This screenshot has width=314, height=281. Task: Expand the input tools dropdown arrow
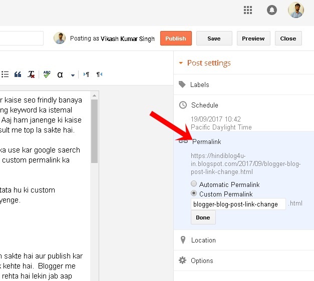(x=73, y=75)
